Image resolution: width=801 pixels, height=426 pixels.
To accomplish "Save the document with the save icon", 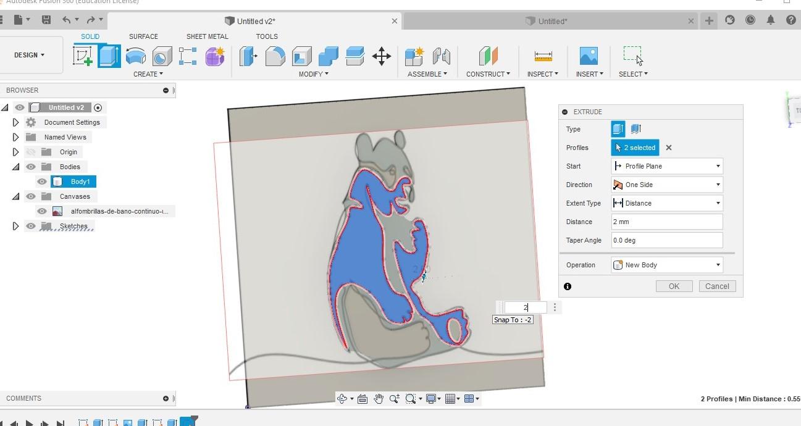I will click(x=46, y=20).
